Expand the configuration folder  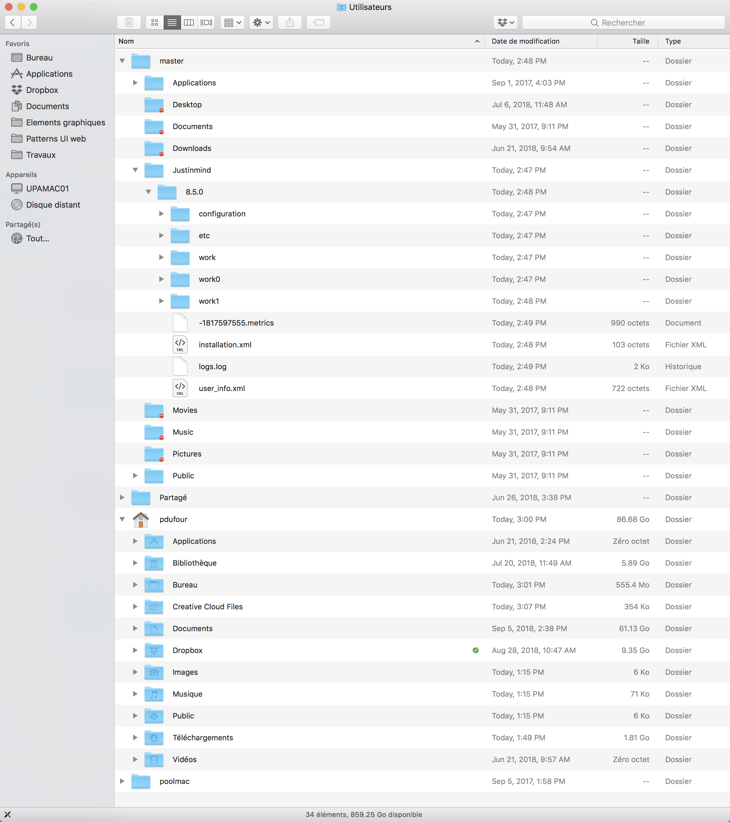(x=161, y=214)
